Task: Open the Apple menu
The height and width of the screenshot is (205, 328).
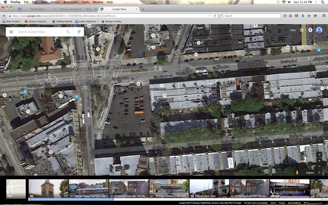Action: pyautogui.click(x=5, y=2)
